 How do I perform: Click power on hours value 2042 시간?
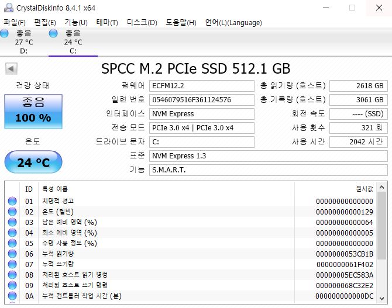[x=359, y=142]
